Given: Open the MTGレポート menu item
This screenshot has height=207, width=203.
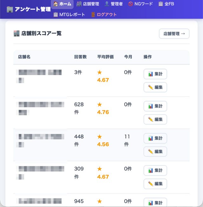Looking at the screenshot, I should (69, 15).
